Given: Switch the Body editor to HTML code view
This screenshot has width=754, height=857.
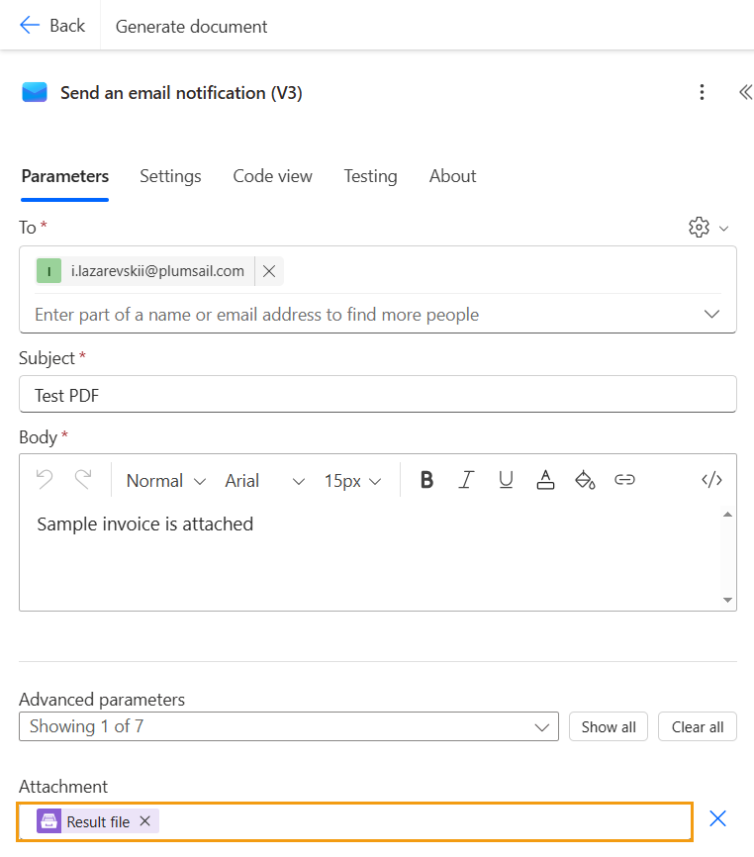Looking at the screenshot, I should point(711,479).
